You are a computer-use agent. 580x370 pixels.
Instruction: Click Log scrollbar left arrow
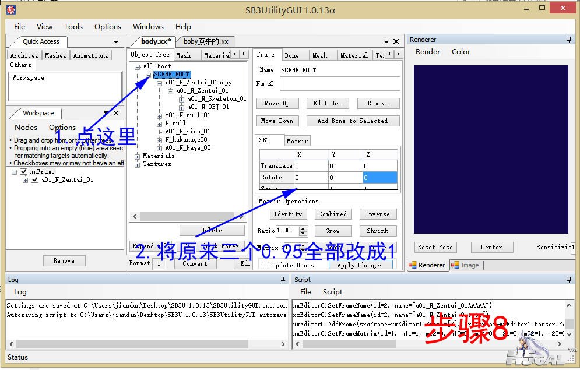(x=11, y=344)
